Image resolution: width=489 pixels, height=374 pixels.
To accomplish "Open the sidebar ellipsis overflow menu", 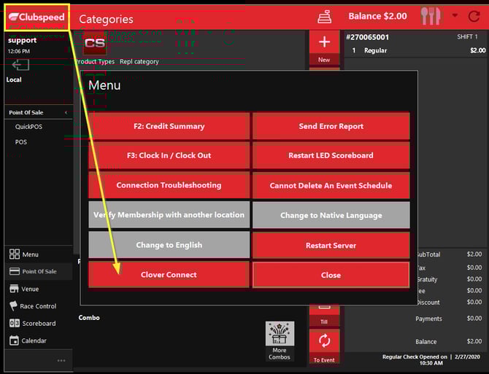I will click(61, 360).
